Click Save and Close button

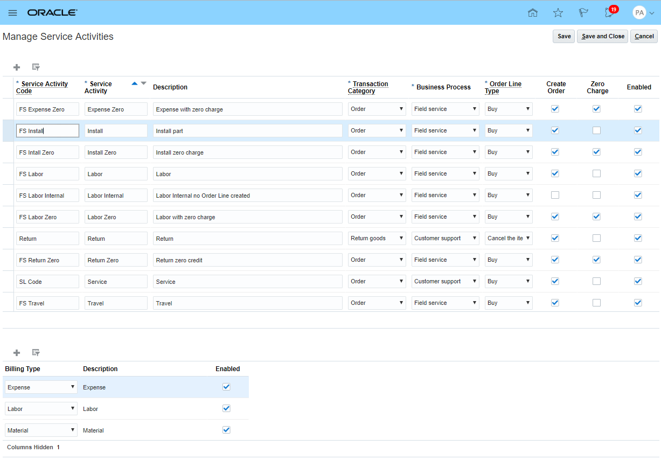point(602,36)
